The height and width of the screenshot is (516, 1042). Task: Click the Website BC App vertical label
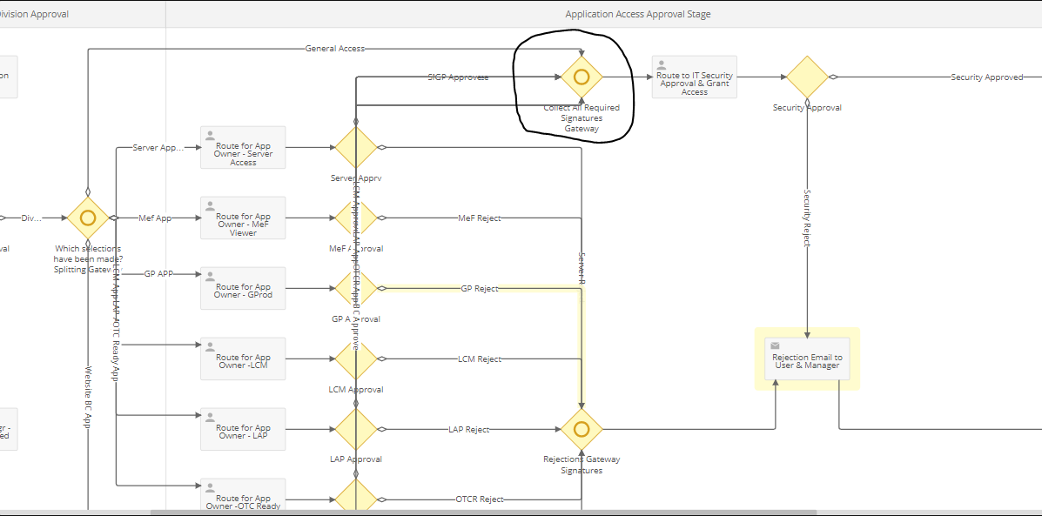click(88, 396)
